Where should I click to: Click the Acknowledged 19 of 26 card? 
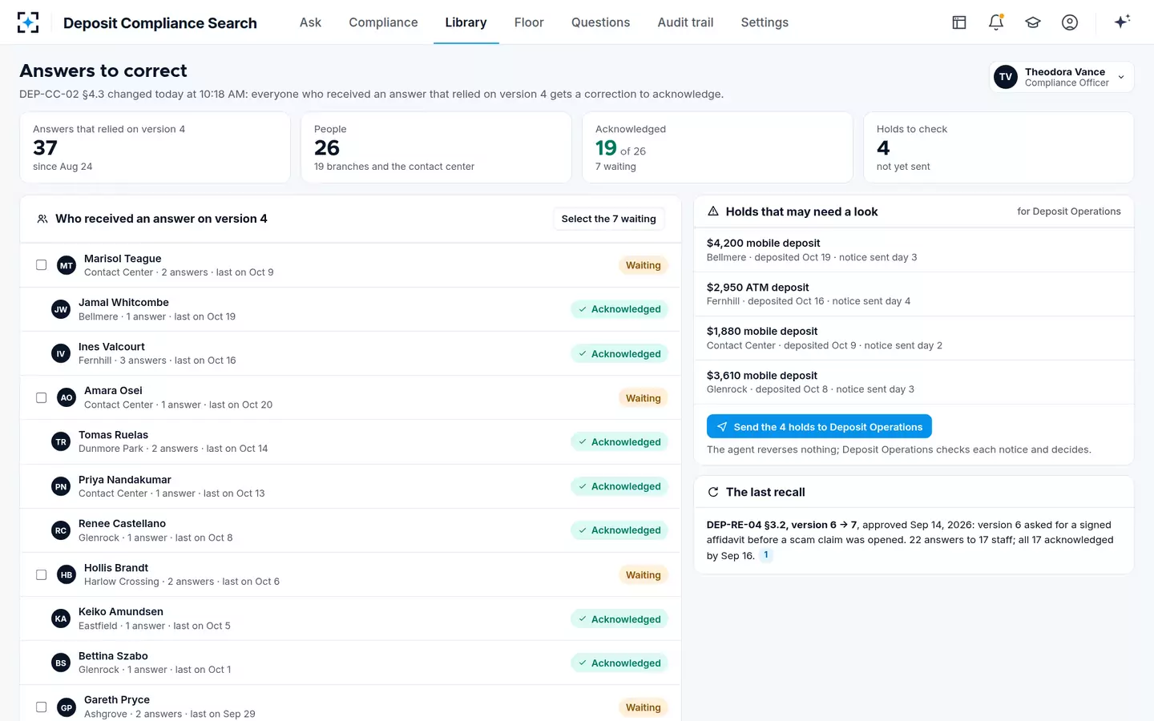click(x=717, y=147)
